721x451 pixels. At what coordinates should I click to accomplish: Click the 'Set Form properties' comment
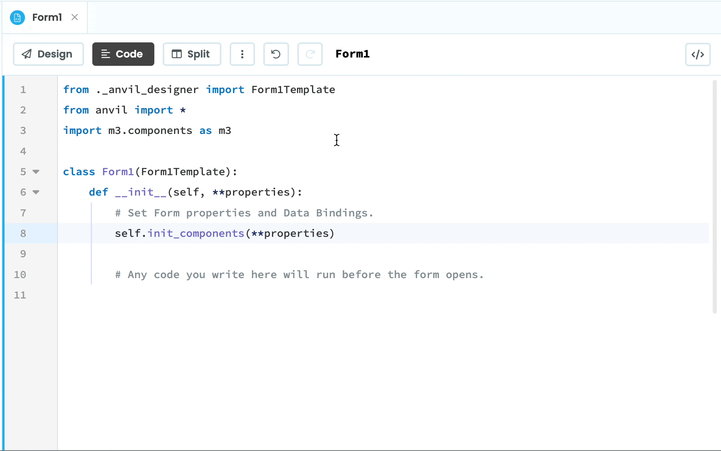[x=244, y=213]
